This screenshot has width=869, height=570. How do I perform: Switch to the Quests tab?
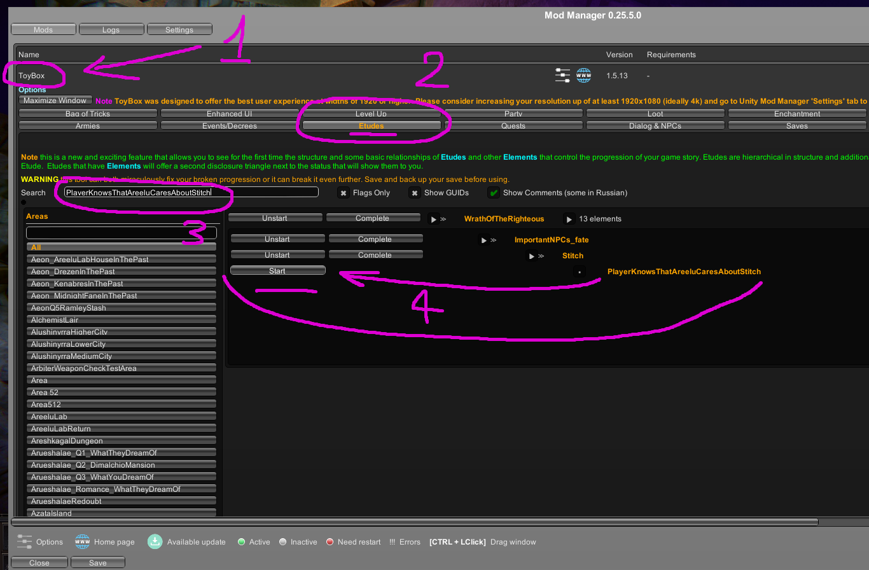click(x=513, y=125)
